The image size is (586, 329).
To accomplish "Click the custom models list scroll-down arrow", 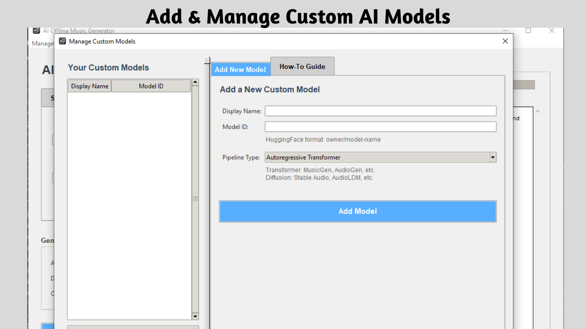I will (x=195, y=316).
